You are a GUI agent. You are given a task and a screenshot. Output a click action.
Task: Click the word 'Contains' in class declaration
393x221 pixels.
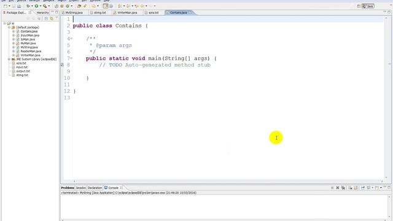(128, 26)
